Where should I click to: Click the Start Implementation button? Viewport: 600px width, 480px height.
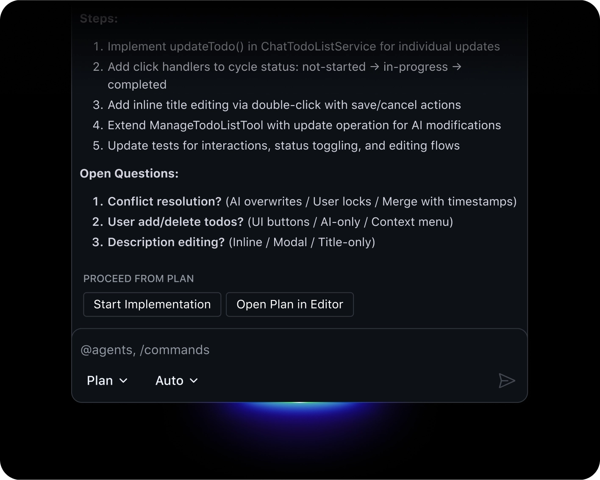(x=152, y=304)
